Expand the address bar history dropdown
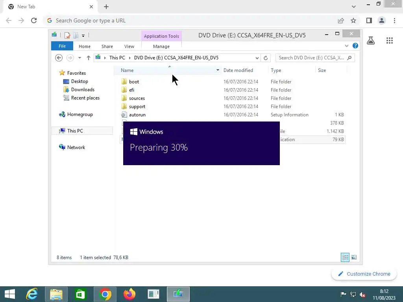The height and width of the screenshot is (302, 403). 257,58
